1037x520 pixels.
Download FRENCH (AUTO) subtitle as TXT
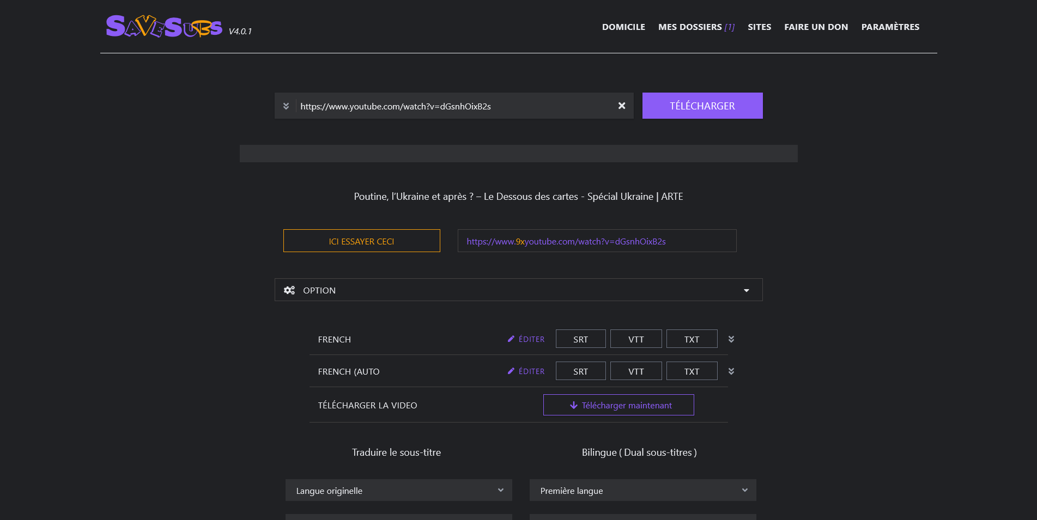pos(692,371)
